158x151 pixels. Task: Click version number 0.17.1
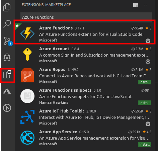point(79,28)
